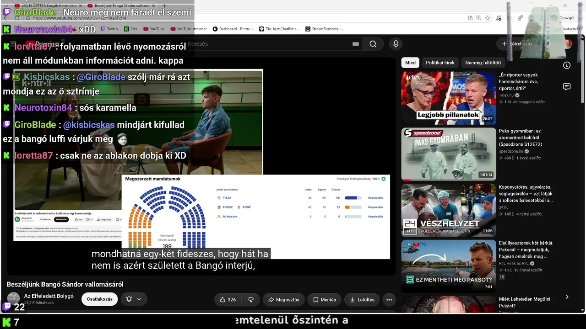This screenshot has height=329, width=586.
Task: Open the YouTube bookmark in favorites bar
Action: pyautogui.click(x=154, y=29)
